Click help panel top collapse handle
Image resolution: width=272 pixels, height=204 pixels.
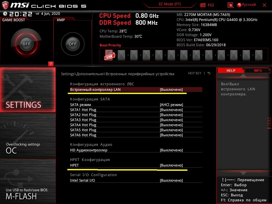click(x=243, y=75)
